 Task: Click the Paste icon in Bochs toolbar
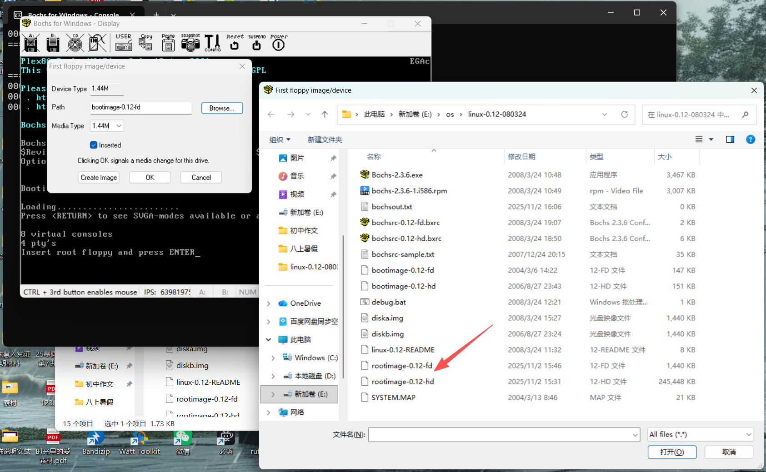click(168, 43)
